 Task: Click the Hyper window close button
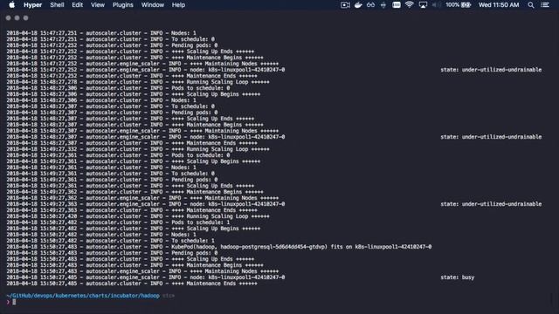tap(8, 17)
